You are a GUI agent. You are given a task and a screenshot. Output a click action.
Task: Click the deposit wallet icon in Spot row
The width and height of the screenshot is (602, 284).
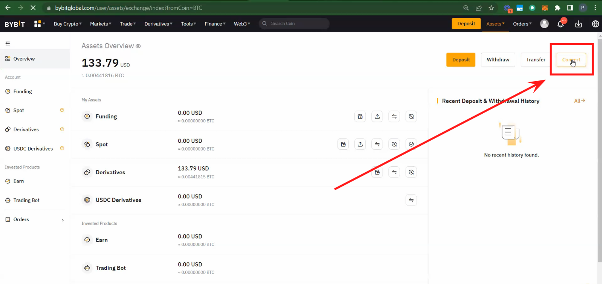click(343, 144)
